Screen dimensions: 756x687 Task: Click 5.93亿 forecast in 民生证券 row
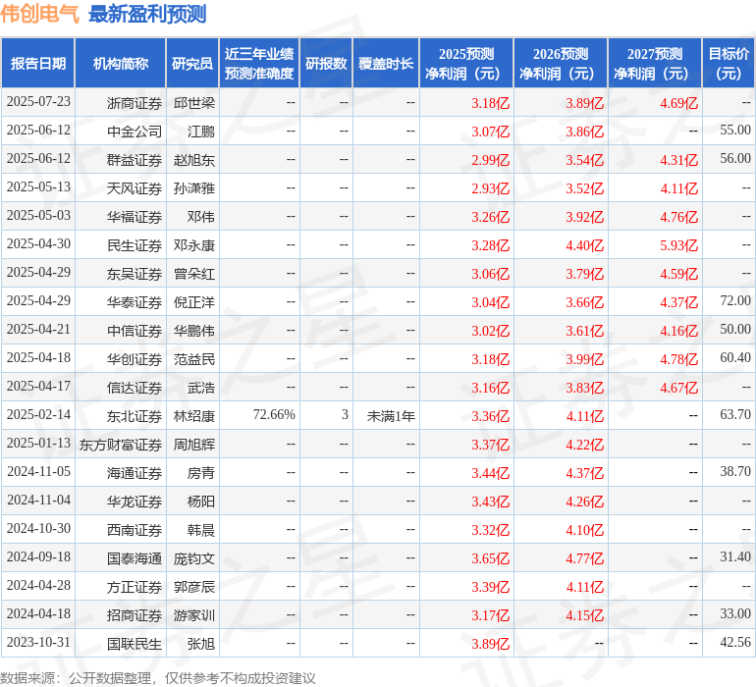click(x=678, y=245)
